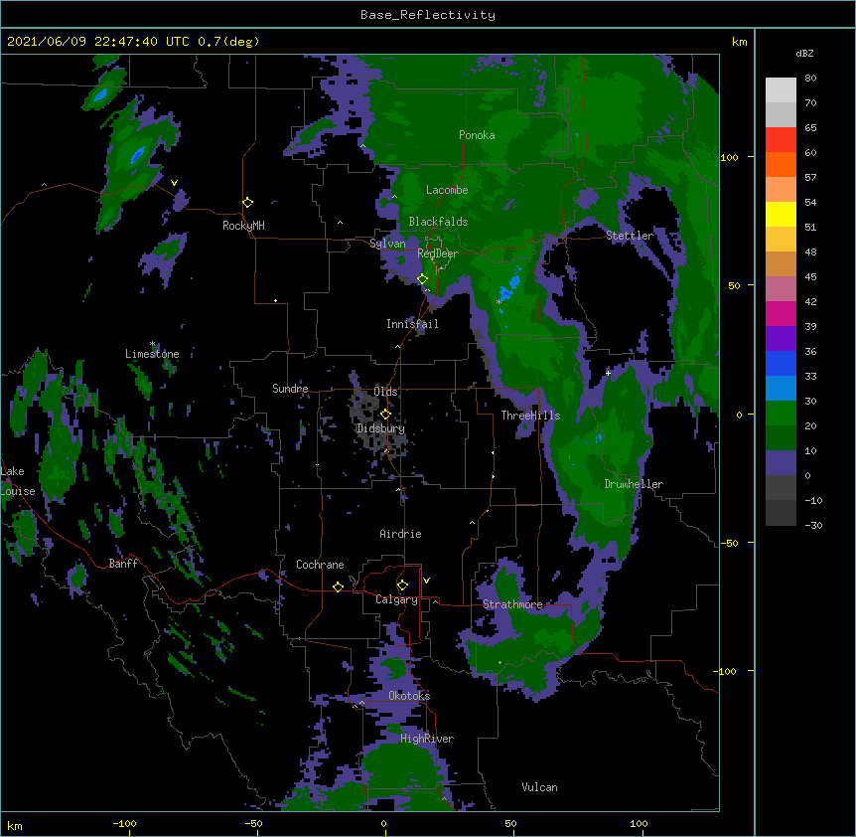The height and width of the screenshot is (837, 856).
Task: Click the Sylvan label
Action: [387, 244]
